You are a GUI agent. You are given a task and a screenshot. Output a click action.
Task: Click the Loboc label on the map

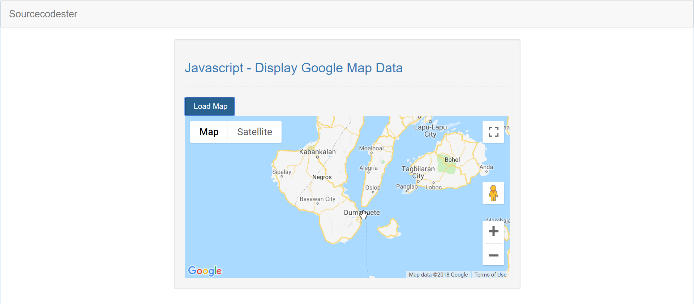433,187
